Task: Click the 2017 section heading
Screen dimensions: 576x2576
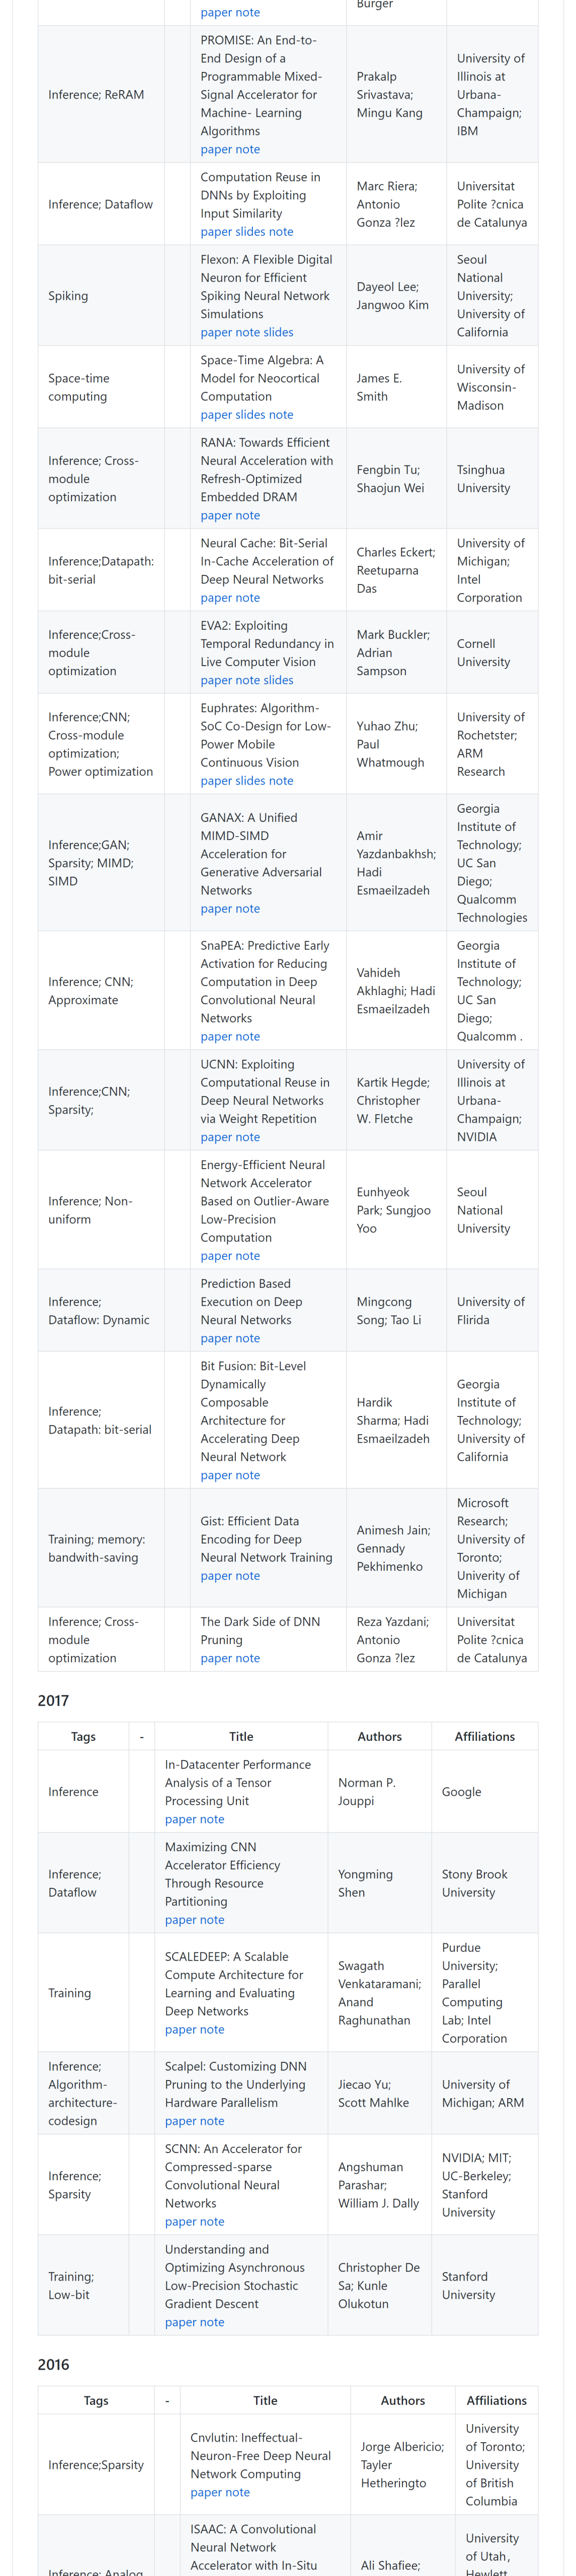Action: coord(53,1700)
